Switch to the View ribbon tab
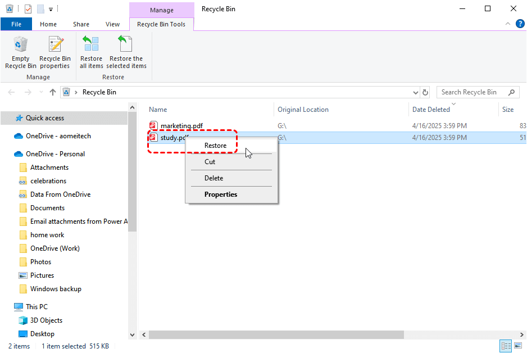This screenshot has width=527, height=353. [x=112, y=24]
